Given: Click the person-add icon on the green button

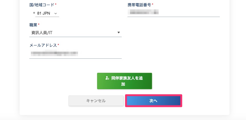Looking at the screenshot, I should 107,78.
